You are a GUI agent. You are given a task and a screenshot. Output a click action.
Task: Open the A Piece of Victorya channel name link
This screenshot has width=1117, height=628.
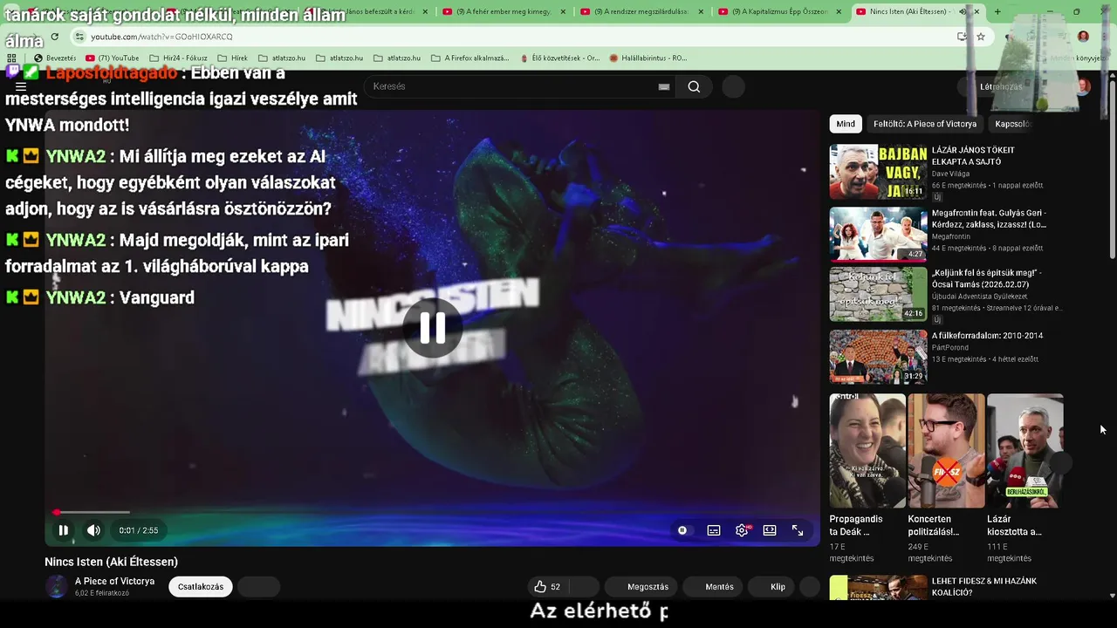point(114,581)
